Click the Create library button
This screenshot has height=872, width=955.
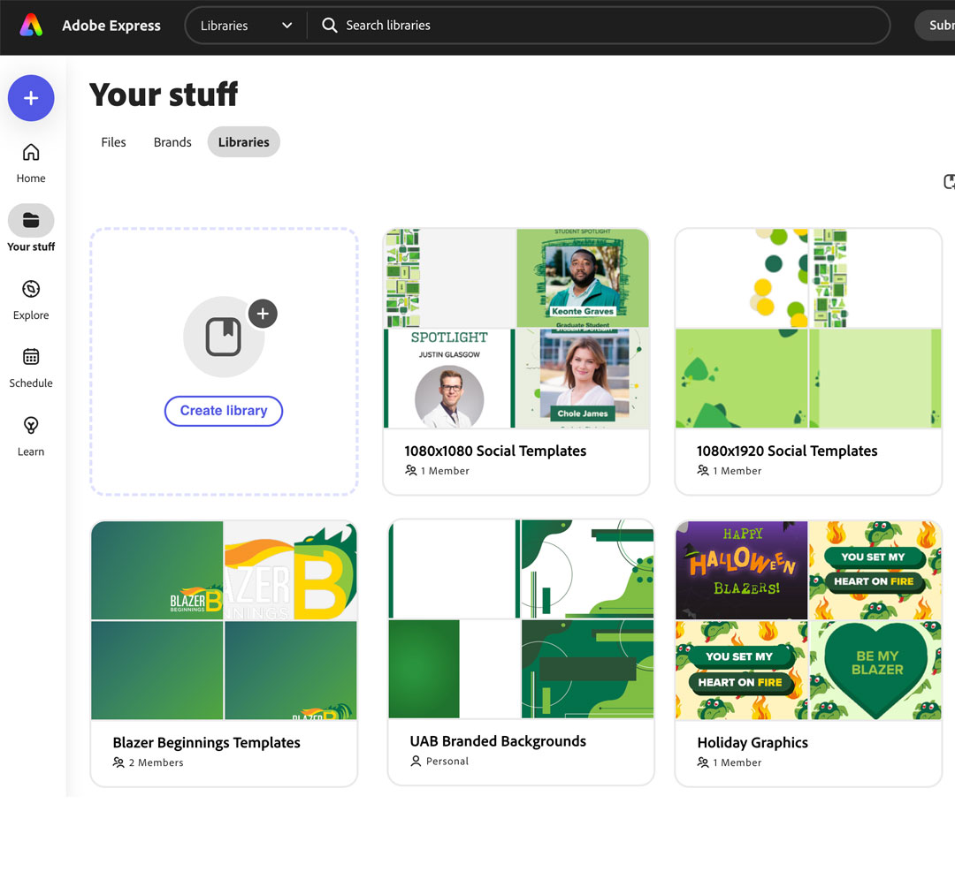coord(223,411)
